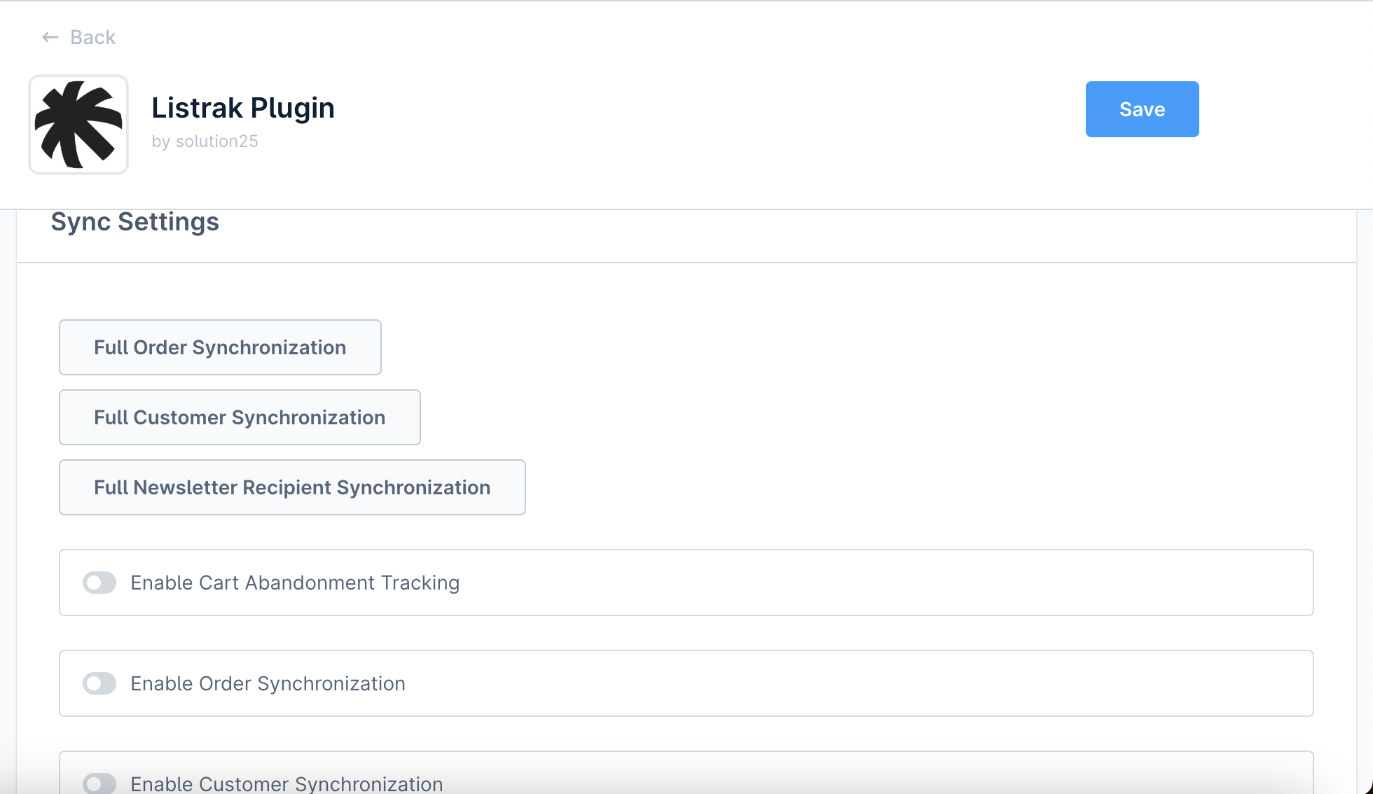The height and width of the screenshot is (794, 1373).
Task: Click the Enable Cart Abandonment Tracking label
Action: click(x=295, y=583)
